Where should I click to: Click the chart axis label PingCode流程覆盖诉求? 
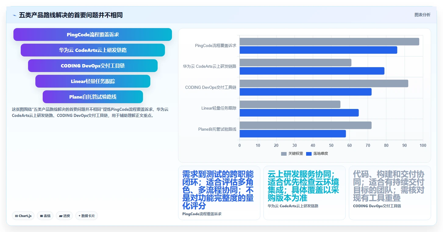216,45
